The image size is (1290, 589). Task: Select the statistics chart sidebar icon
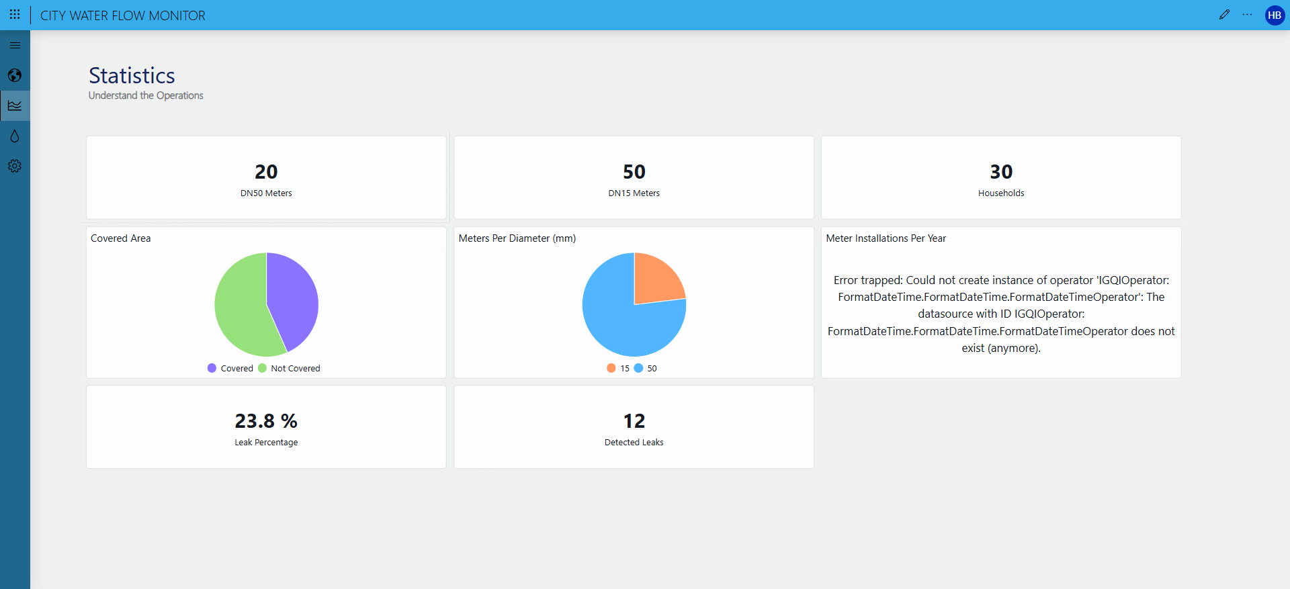click(x=15, y=105)
